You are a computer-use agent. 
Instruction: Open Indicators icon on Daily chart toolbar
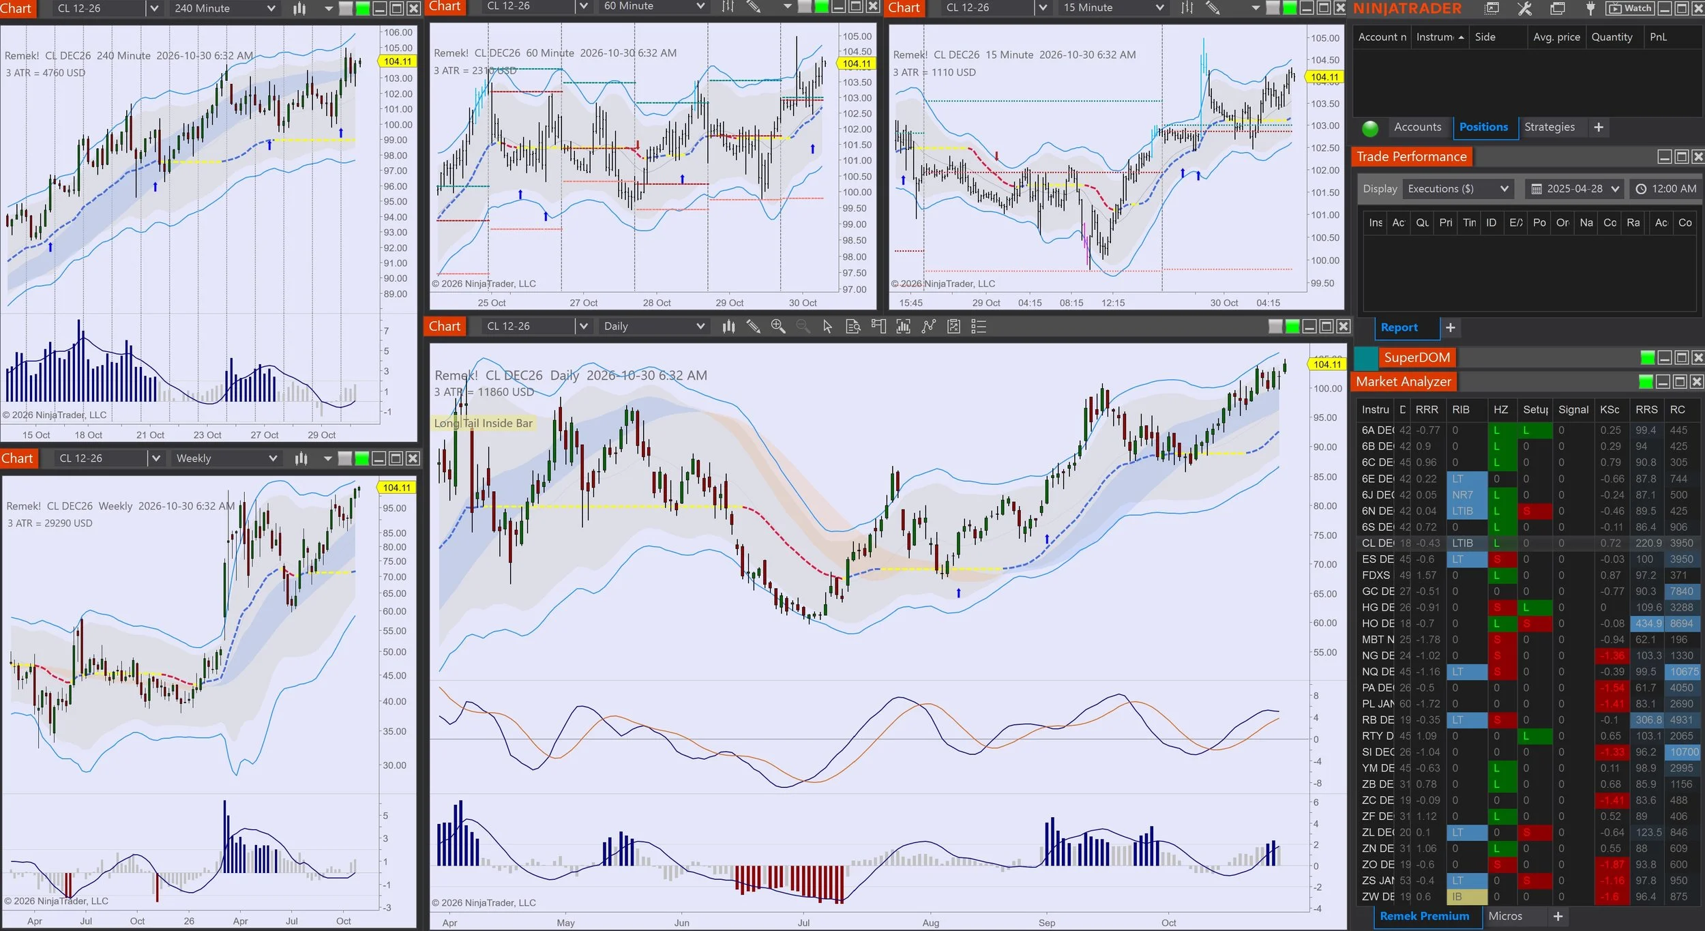click(904, 327)
